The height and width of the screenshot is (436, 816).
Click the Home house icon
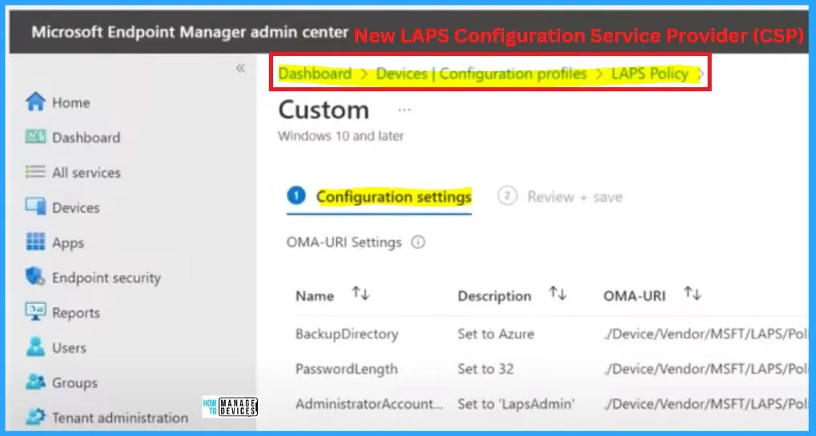(35, 102)
